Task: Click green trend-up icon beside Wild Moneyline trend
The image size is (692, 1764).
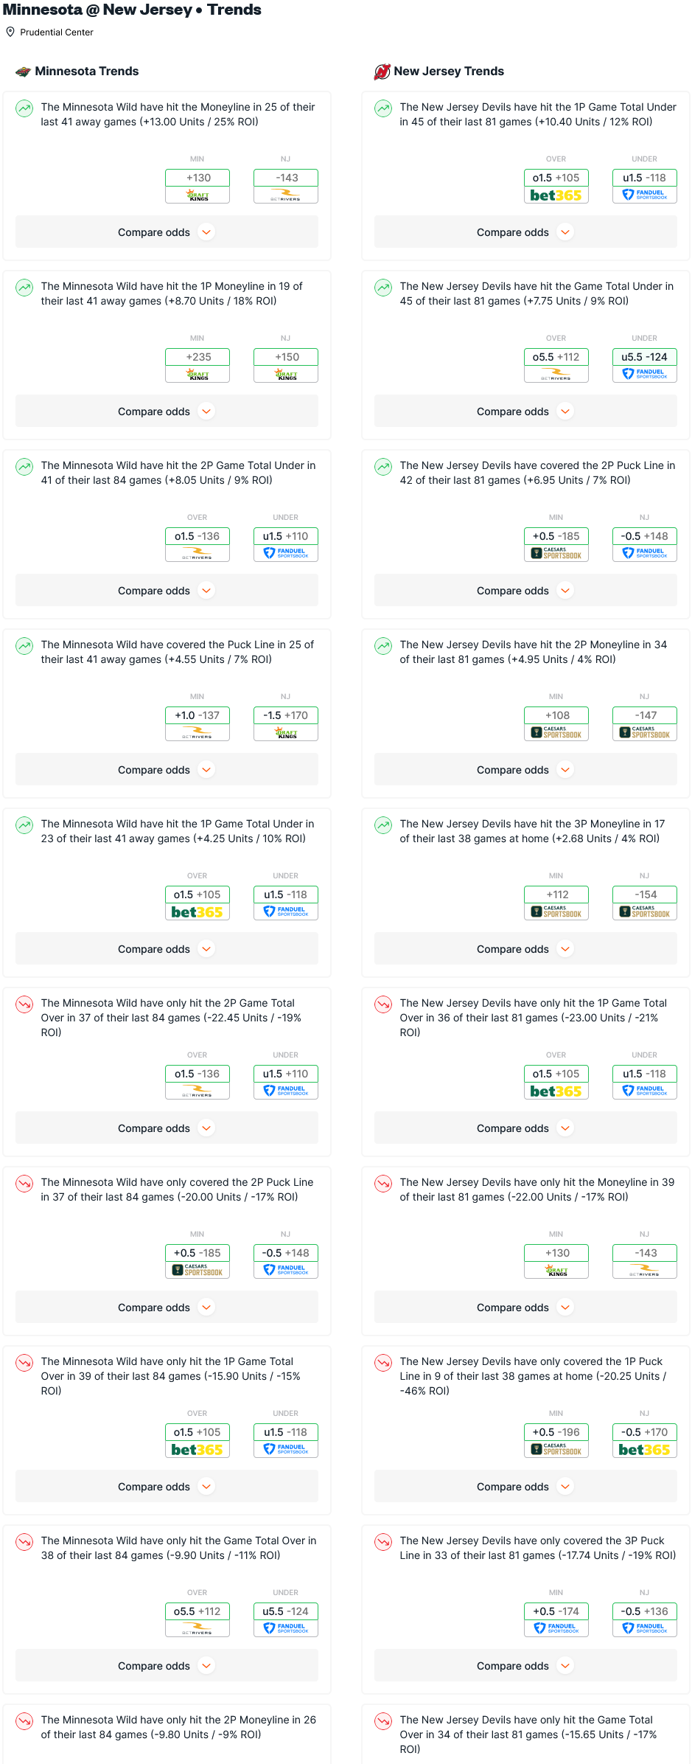Action: click(24, 108)
